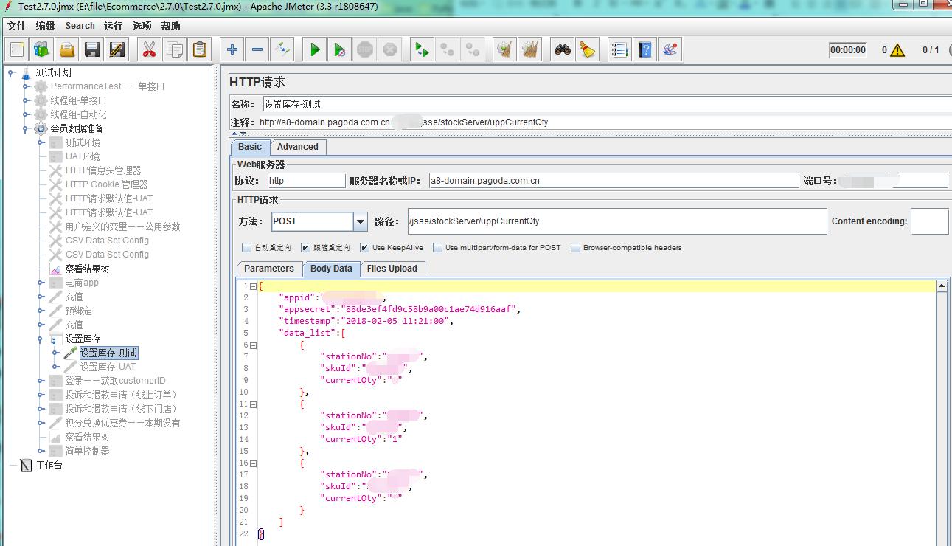Switch to the Files Upload tab
This screenshot has height=546, width=952.
click(392, 269)
